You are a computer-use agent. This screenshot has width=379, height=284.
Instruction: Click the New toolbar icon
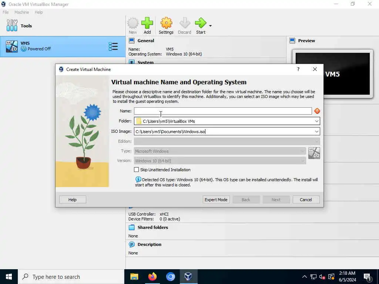point(133,23)
